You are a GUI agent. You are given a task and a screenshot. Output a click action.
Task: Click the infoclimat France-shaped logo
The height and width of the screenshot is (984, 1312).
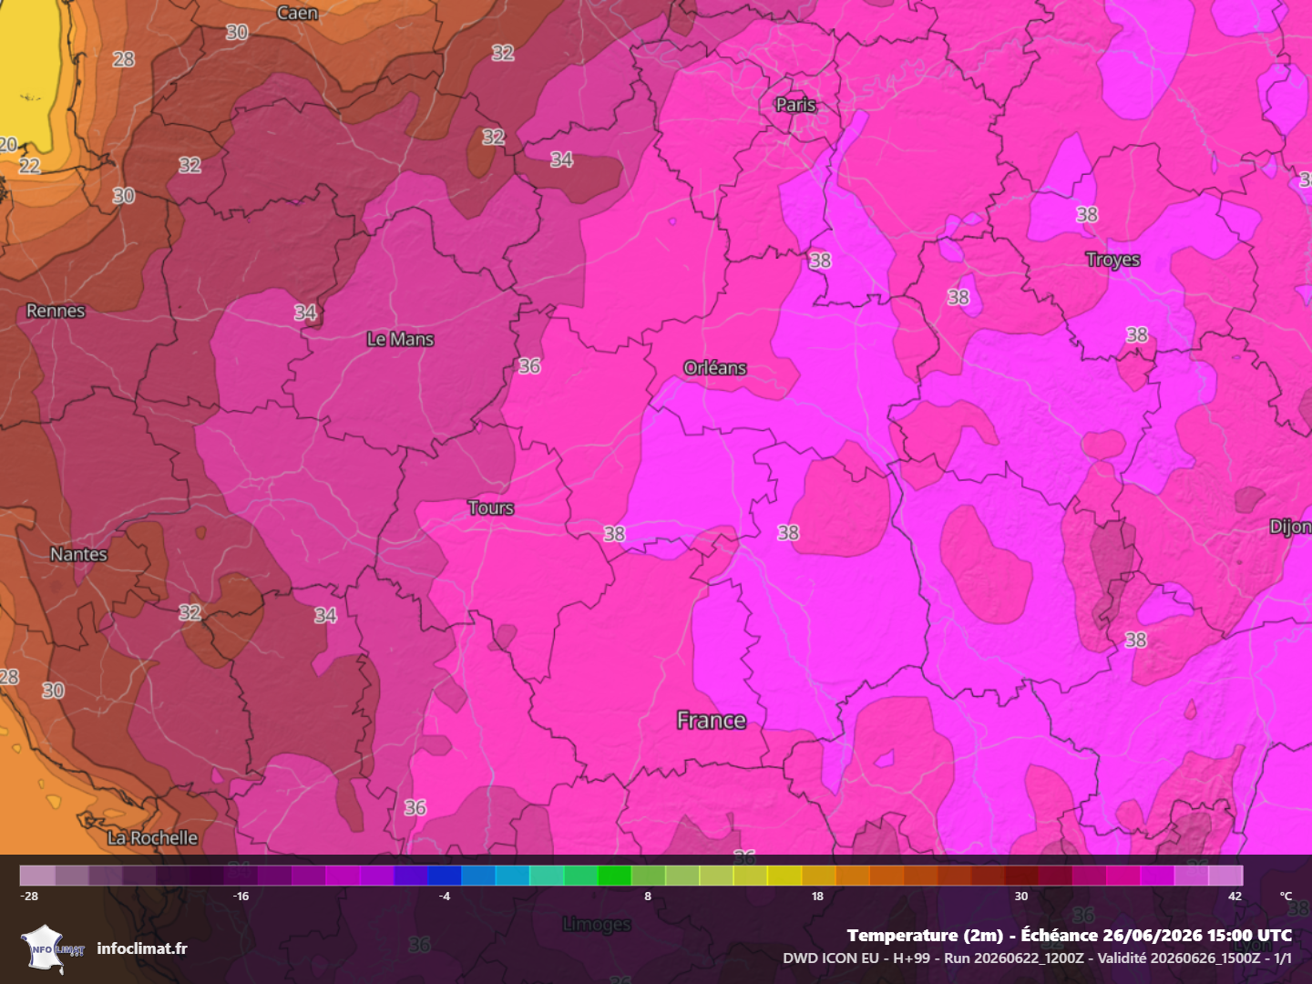point(52,948)
